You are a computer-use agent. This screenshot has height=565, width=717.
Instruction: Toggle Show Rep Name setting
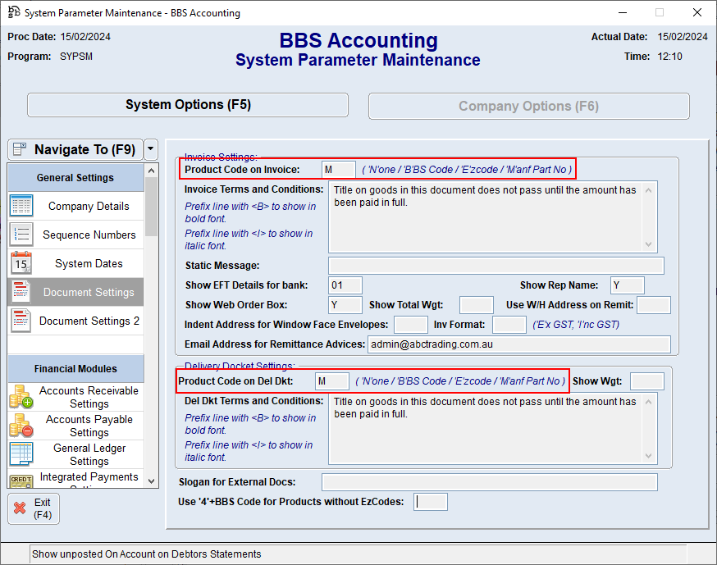pos(626,284)
